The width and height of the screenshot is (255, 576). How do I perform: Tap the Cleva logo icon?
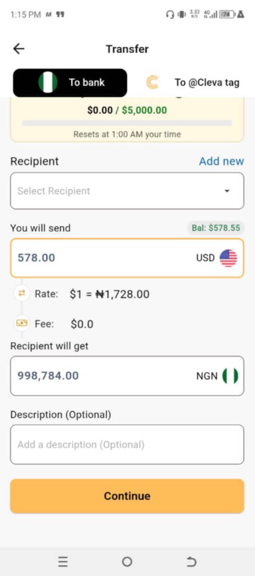pos(152,82)
